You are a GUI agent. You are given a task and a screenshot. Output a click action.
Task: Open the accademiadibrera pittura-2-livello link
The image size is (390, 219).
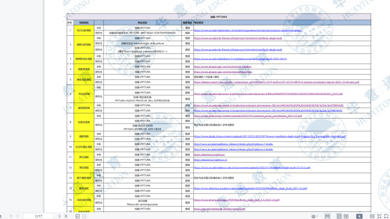[x=233, y=149]
